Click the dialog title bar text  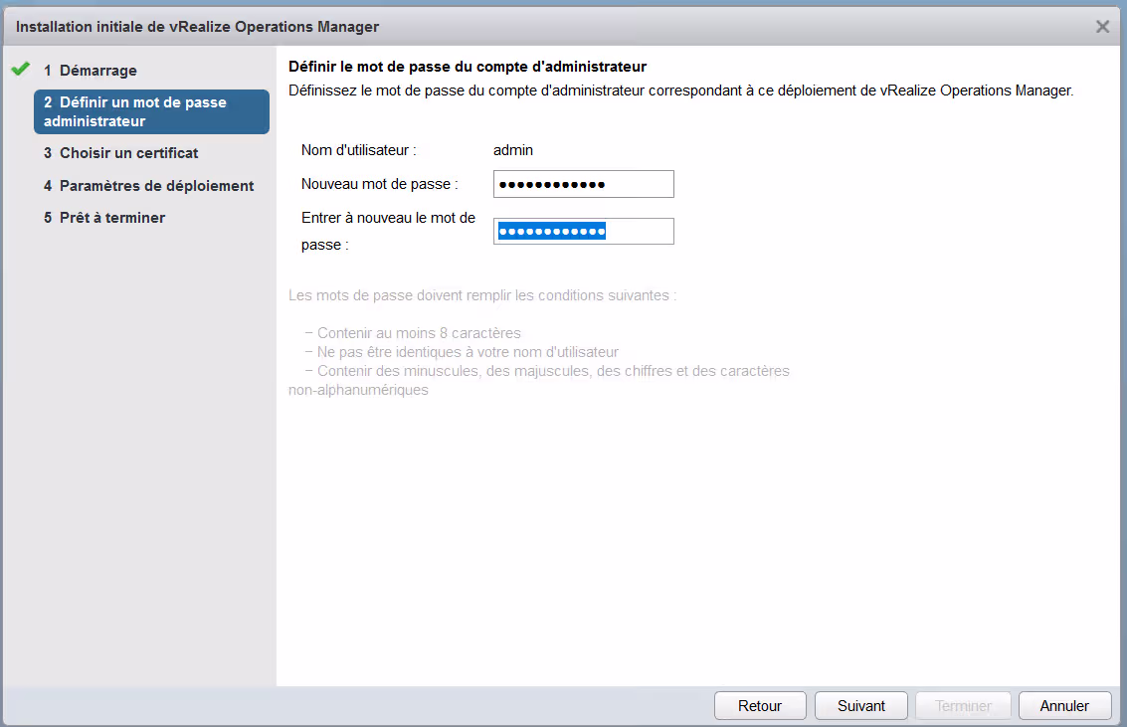[197, 27]
